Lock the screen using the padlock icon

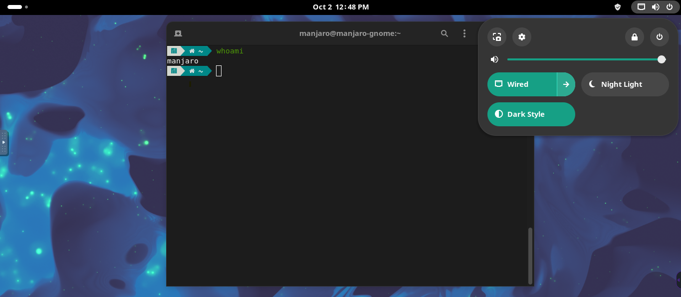tap(634, 37)
